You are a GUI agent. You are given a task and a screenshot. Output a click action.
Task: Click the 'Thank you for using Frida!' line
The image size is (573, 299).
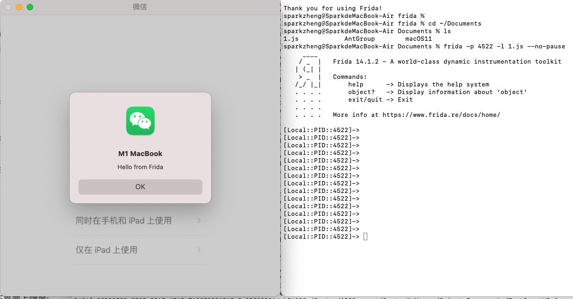coord(332,8)
